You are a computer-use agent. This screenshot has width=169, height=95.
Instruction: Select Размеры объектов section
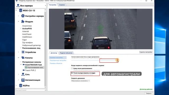(x=56, y=63)
